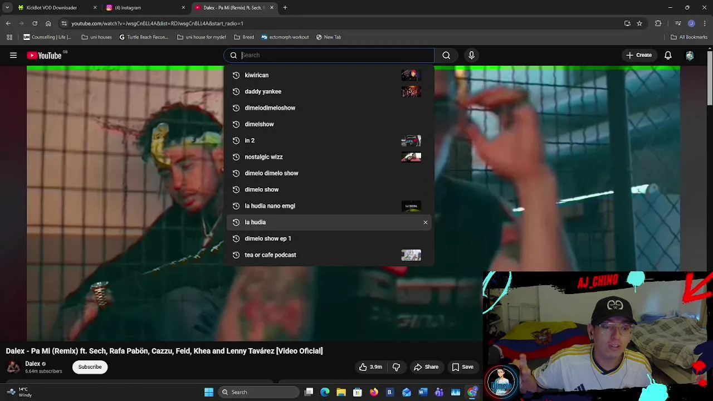Choose the 'dimelodimeloshow' suggestion
713x401 pixels.
(x=329, y=107)
